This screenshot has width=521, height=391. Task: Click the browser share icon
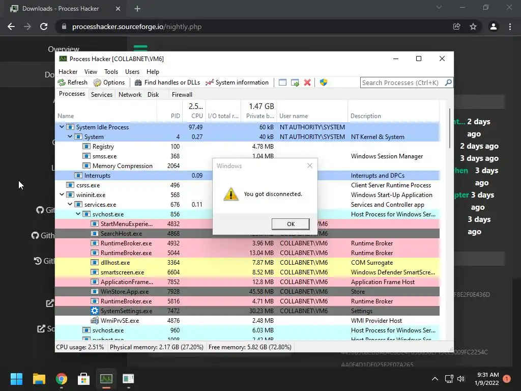(x=457, y=26)
